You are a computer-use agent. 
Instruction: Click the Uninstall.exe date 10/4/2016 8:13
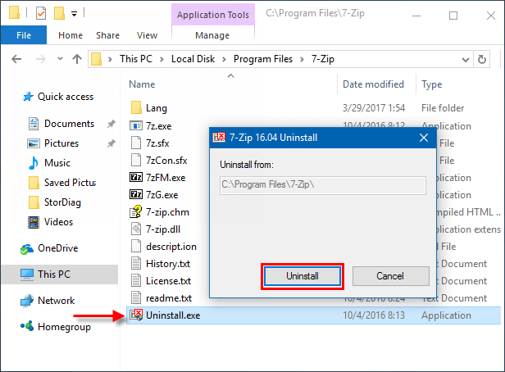[x=374, y=315]
